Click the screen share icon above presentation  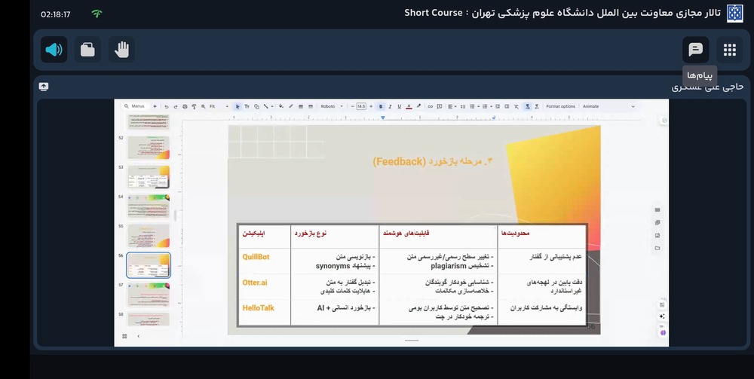(x=44, y=87)
